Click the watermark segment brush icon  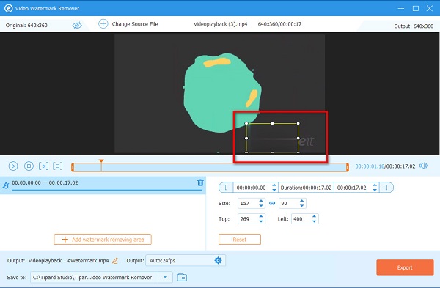(6, 185)
